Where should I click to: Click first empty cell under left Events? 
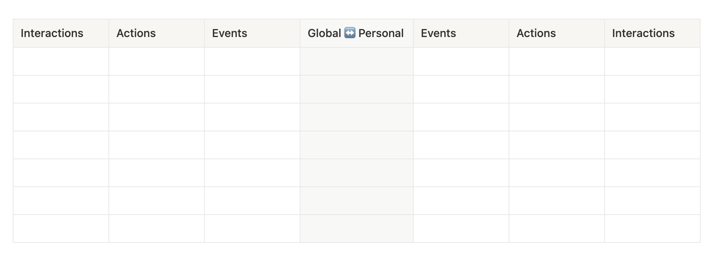coord(252,61)
